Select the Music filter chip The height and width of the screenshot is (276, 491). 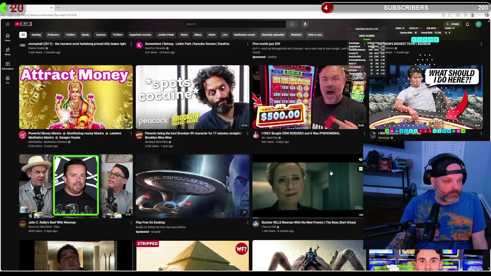click(86, 35)
